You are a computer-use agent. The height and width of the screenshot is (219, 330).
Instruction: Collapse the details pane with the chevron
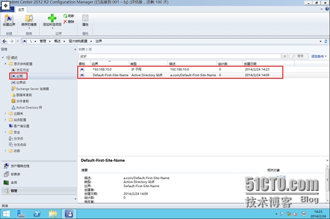pos(327,161)
